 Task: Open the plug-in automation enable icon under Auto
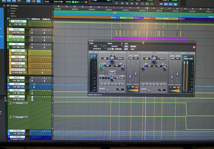click(x=126, y=46)
